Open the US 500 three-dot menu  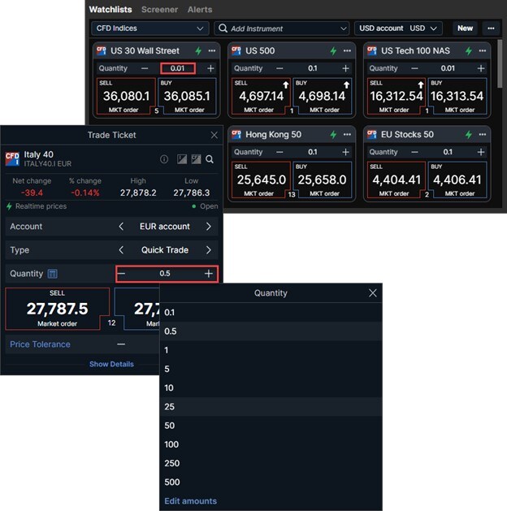pyautogui.click(x=347, y=51)
